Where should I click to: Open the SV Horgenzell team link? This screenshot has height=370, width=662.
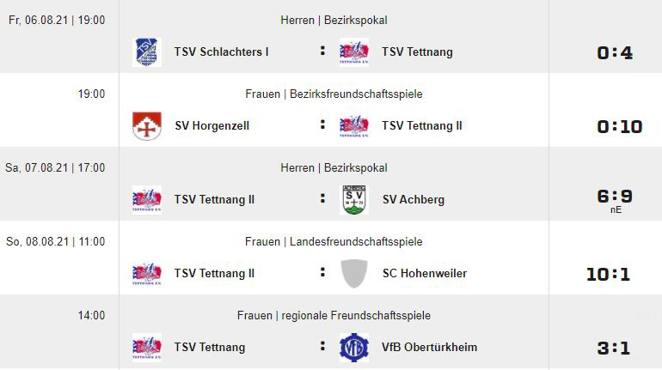(212, 125)
